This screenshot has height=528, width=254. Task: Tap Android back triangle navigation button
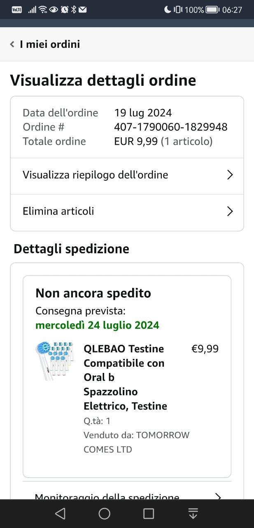click(60, 514)
